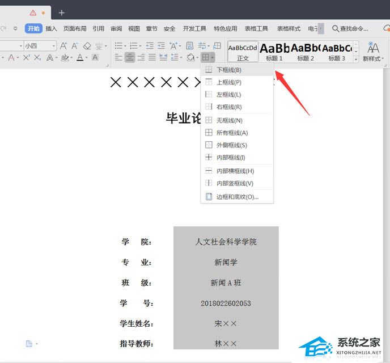Choose 所有框线(A) from borders menu
The height and width of the screenshot is (363, 390).
[236, 133]
